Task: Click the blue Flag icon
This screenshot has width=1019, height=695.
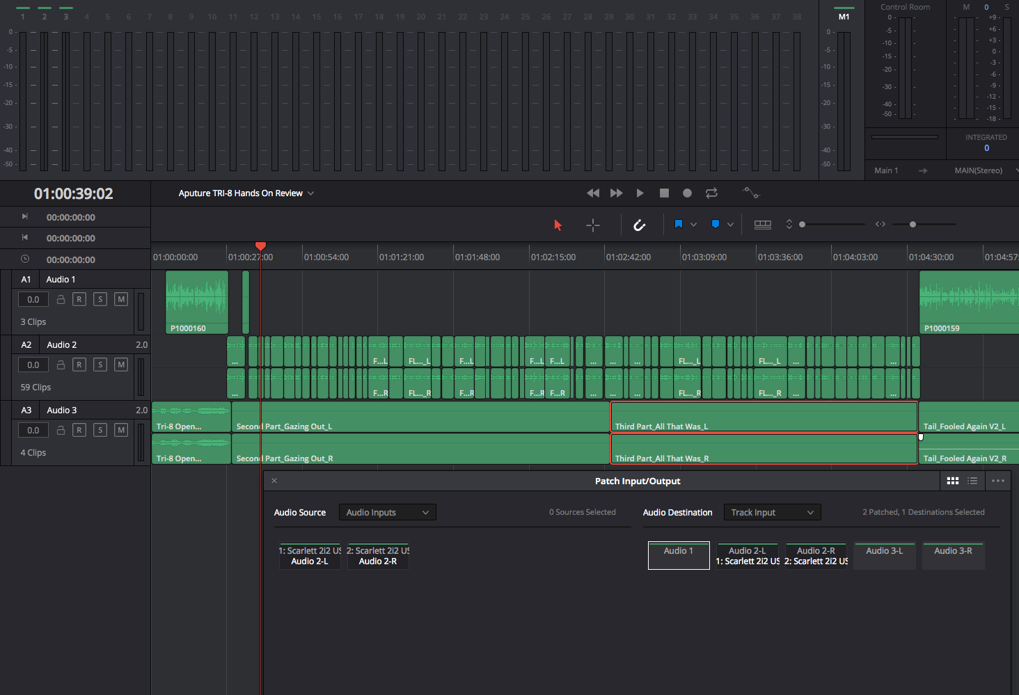Action: tap(678, 224)
